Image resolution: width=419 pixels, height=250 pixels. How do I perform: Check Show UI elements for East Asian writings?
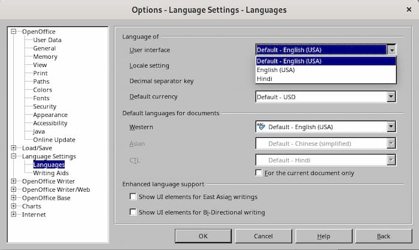pos(133,197)
